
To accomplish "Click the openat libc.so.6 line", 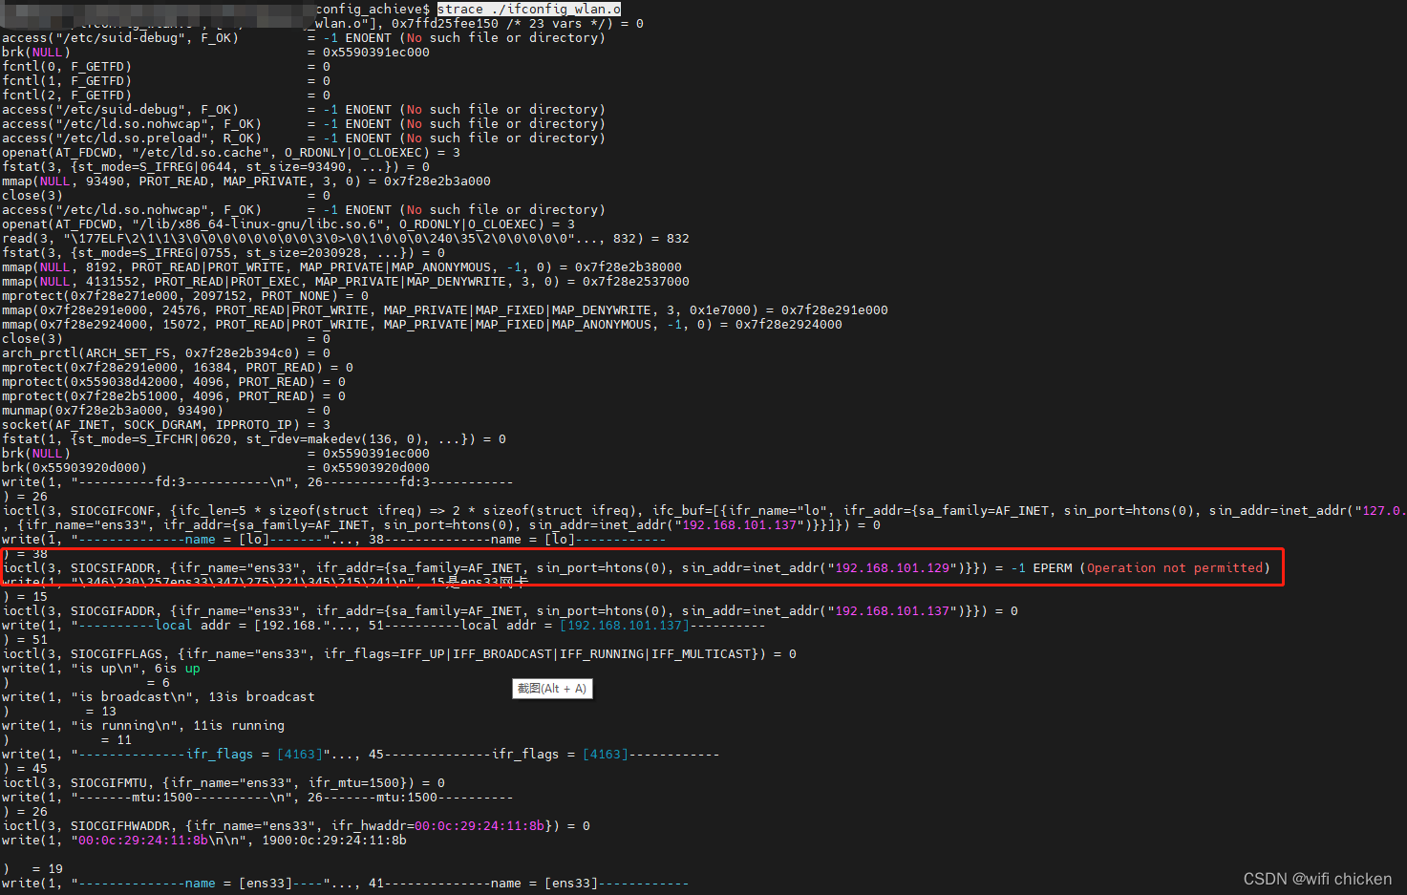I will [x=288, y=224].
